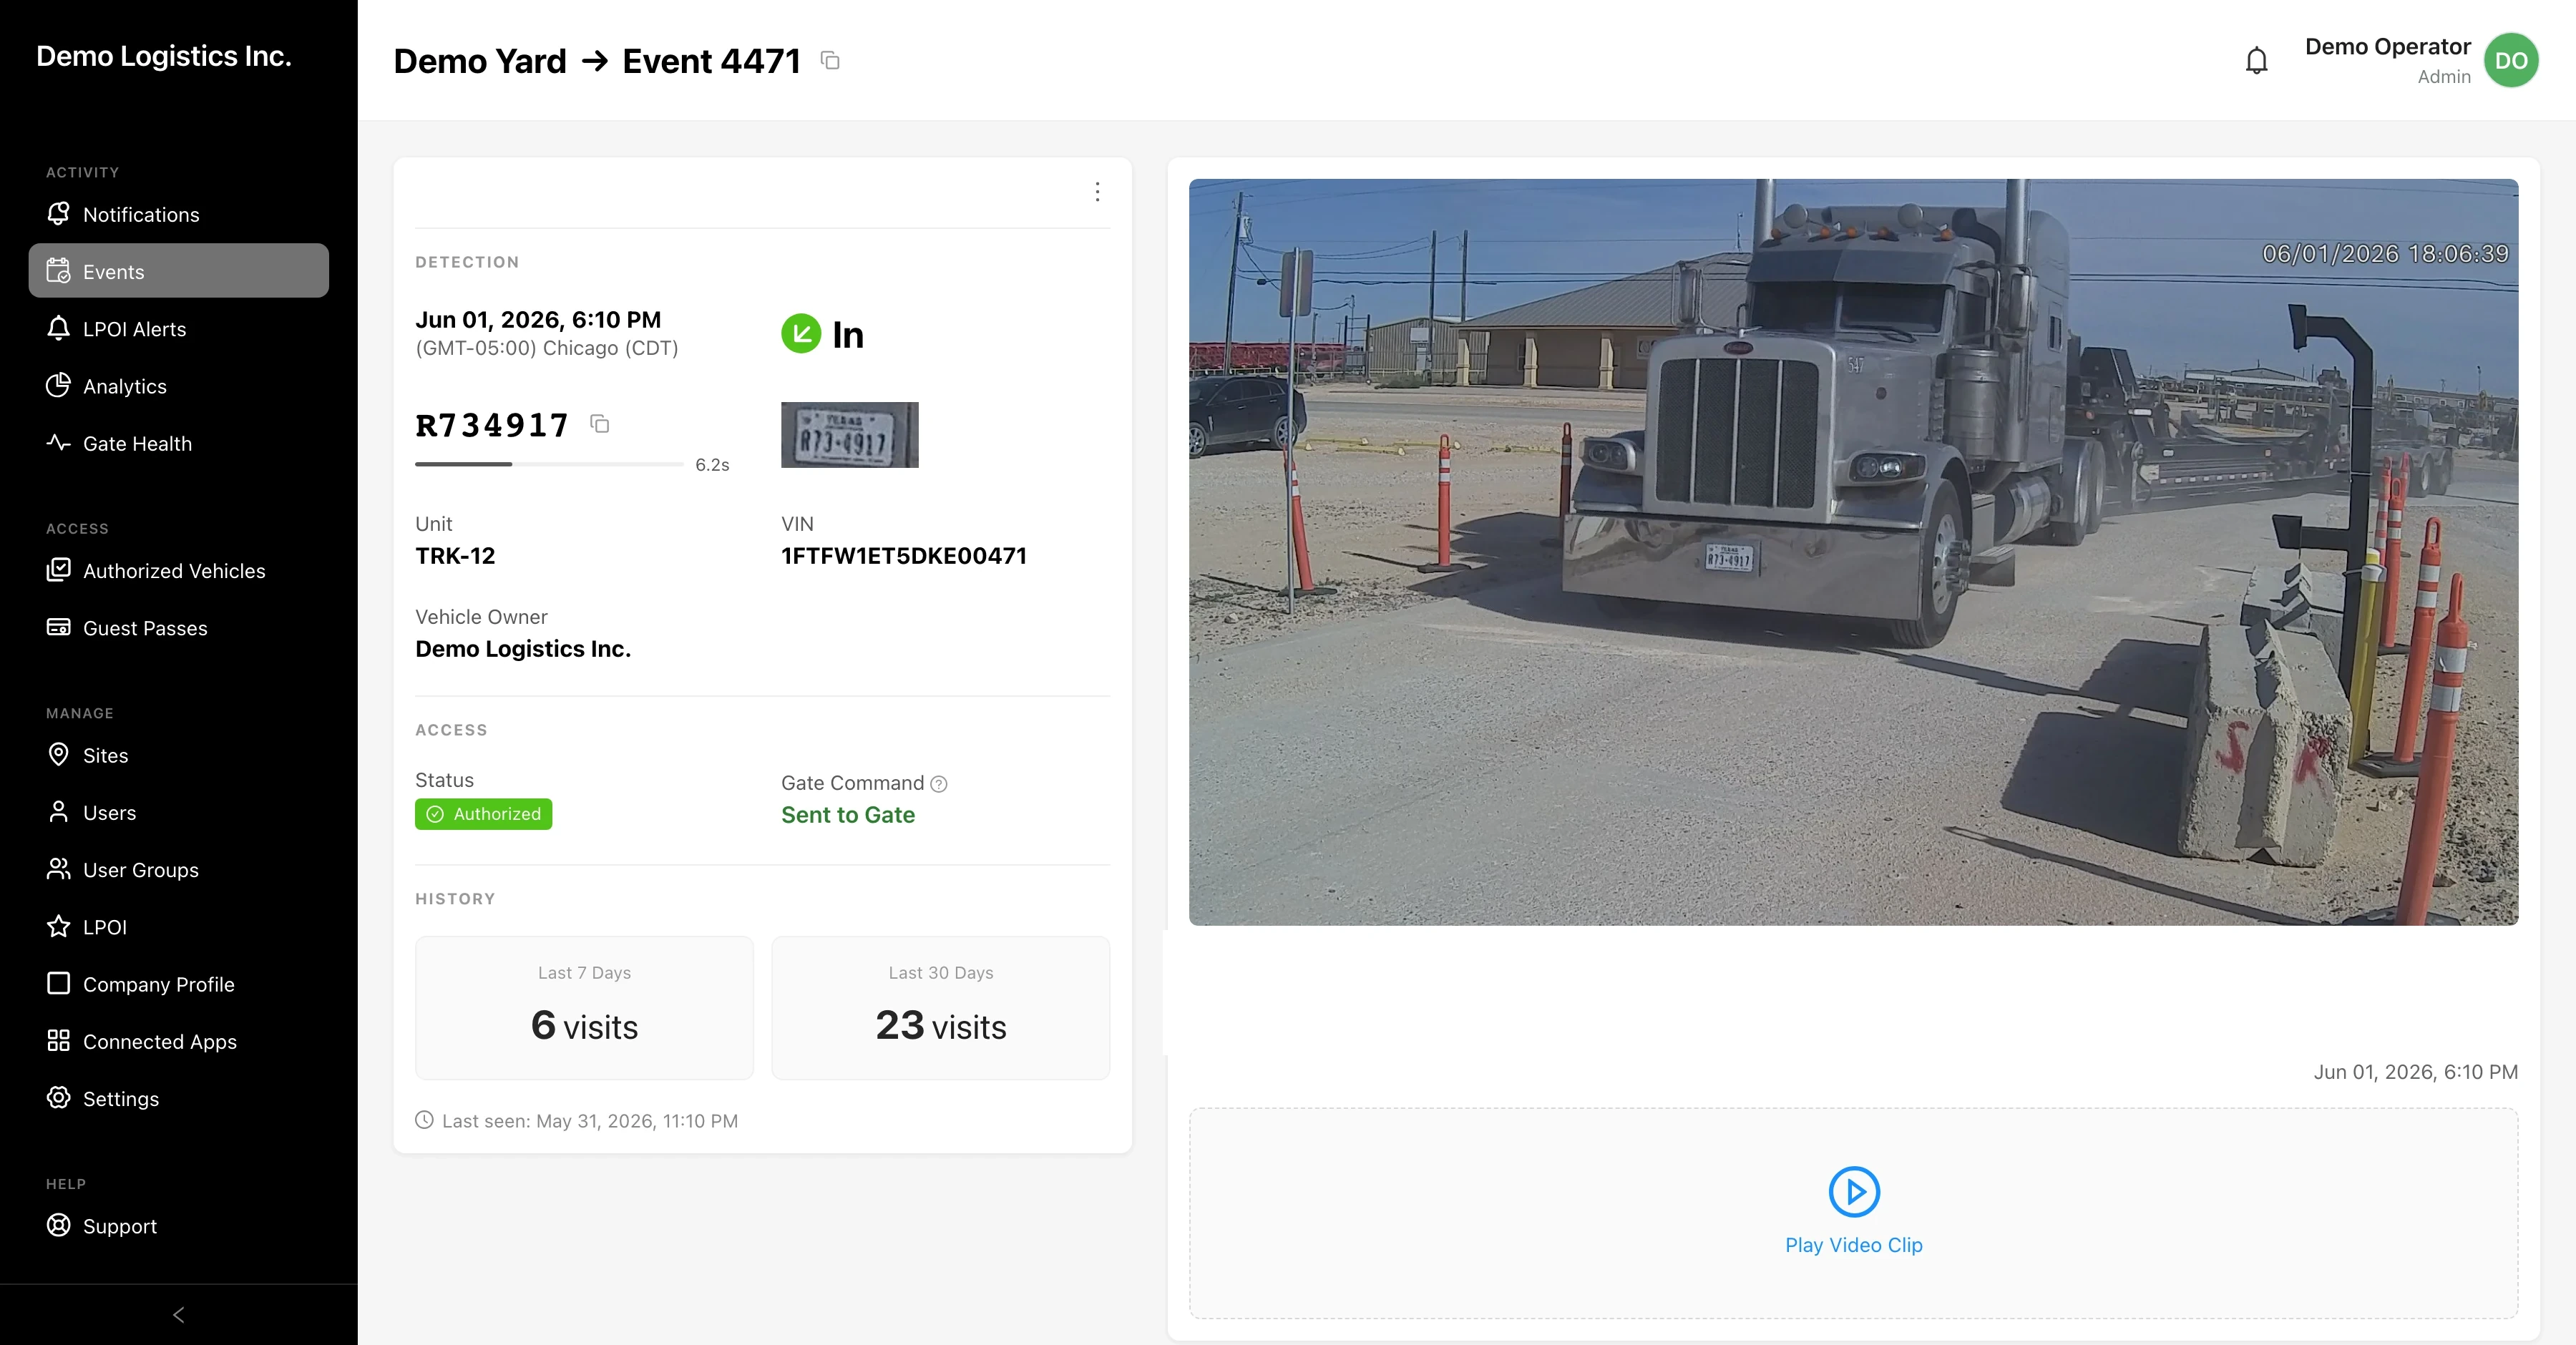This screenshot has width=2576, height=1345.
Task: Click the 6.2s read time label
Action: [x=712, y=465]
